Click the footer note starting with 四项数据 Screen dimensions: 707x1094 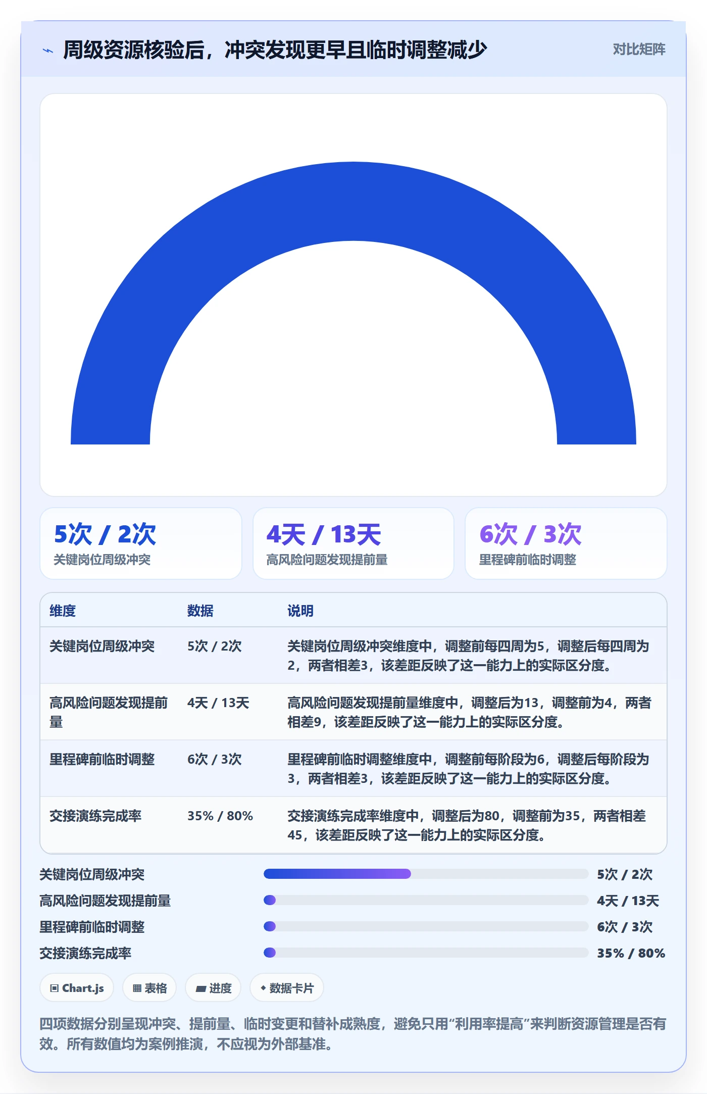353,1034
